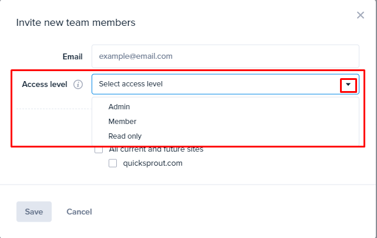Choose Admin from the access level list
This screenshot has height=238, width=377.
tap(119, 106)
